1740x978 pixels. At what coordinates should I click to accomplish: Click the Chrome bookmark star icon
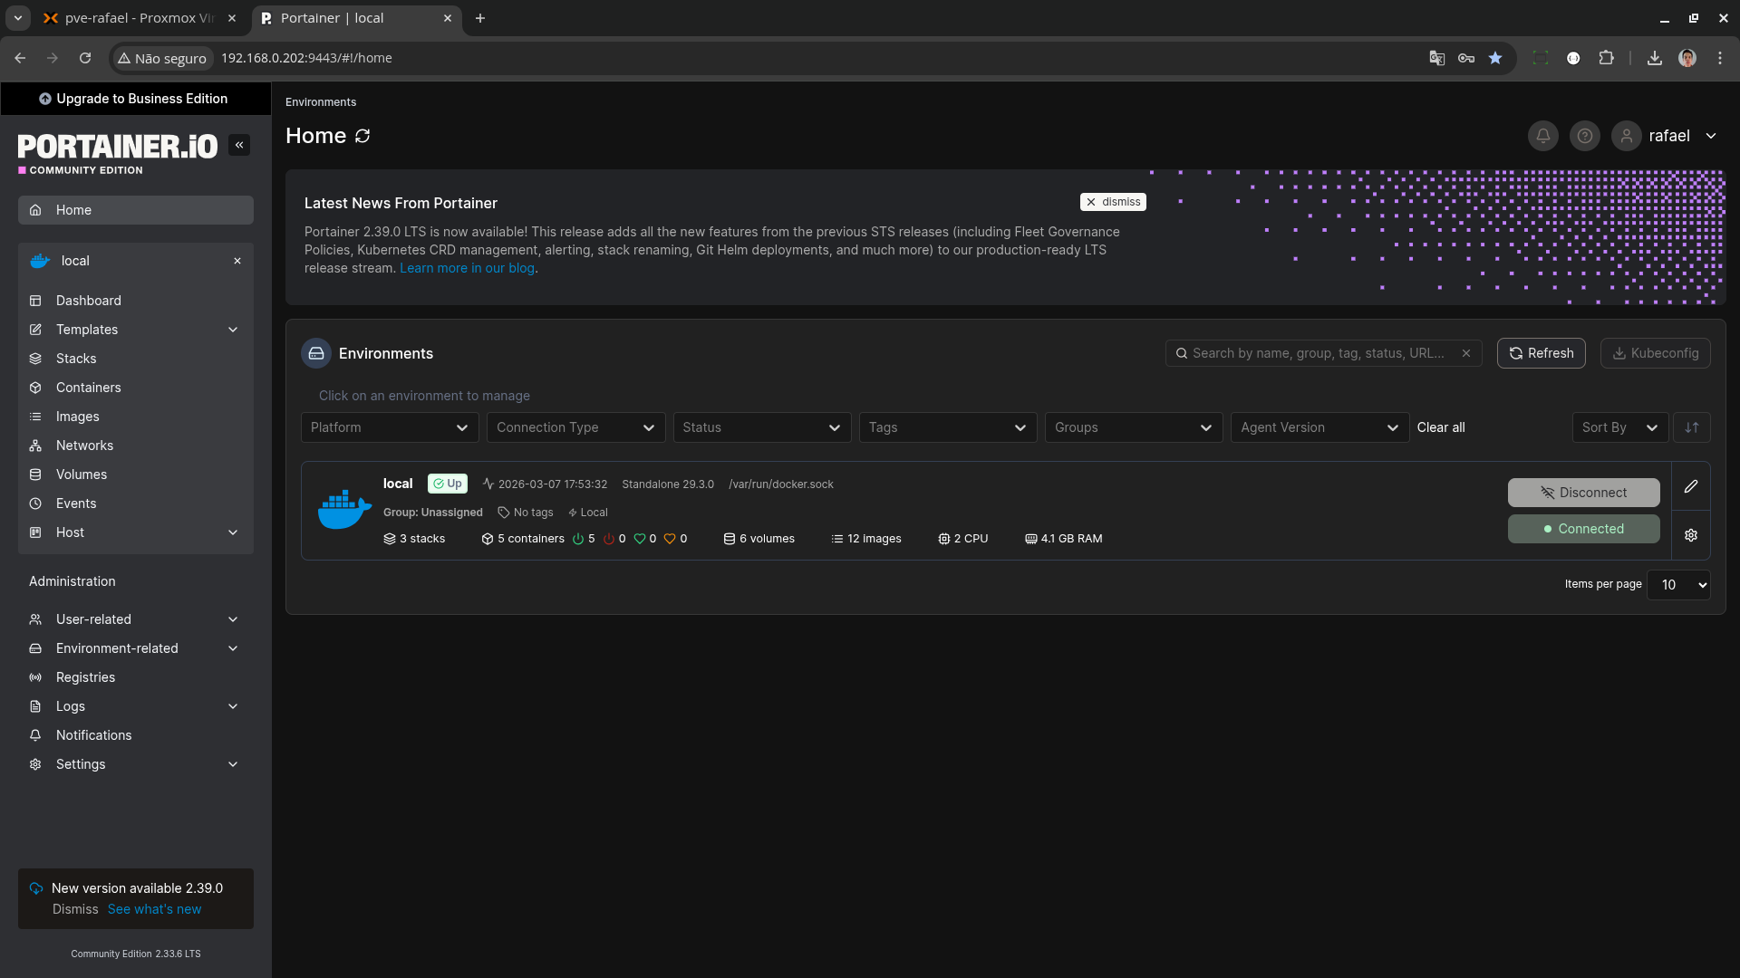tap(1495, 58)
